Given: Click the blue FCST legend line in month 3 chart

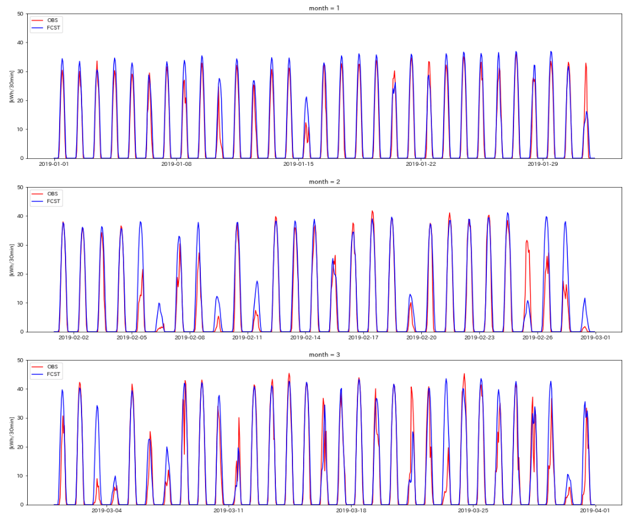Looking at the screenshot, I should (x=38, y=374).
